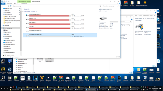Switch to the Вид ribbon tab

click(x=15, y=4)
